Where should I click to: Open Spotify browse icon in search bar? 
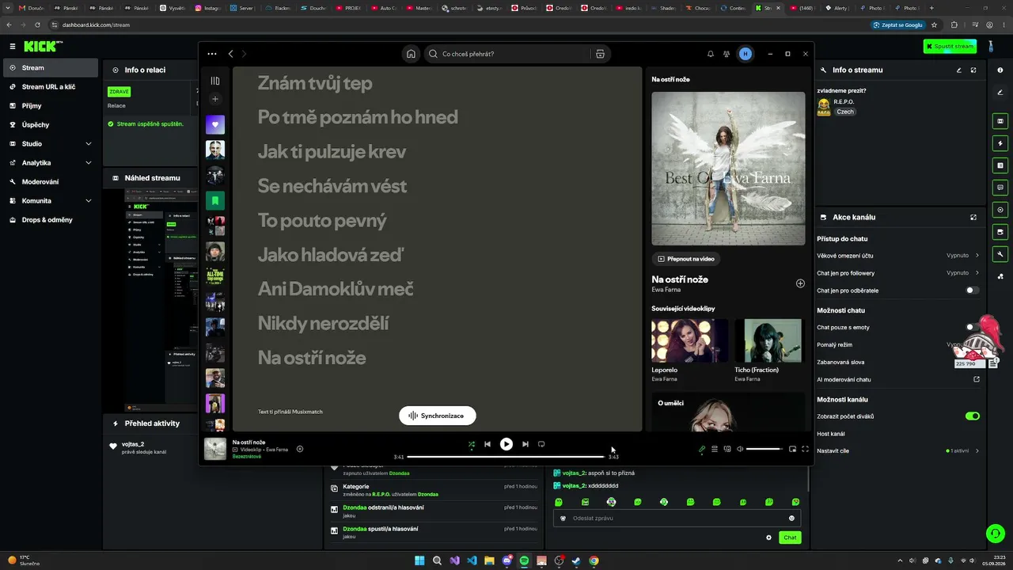[x=600, y=54]
